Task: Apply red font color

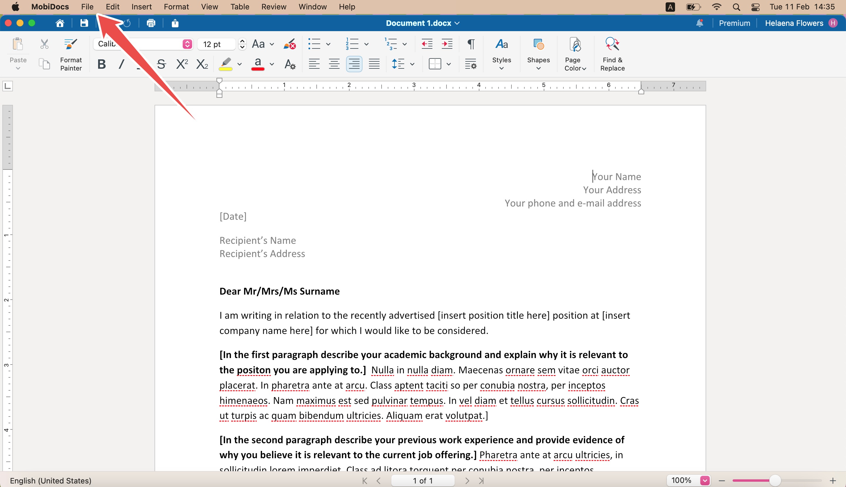Action: pyautogui.click(x=258, y=64)
